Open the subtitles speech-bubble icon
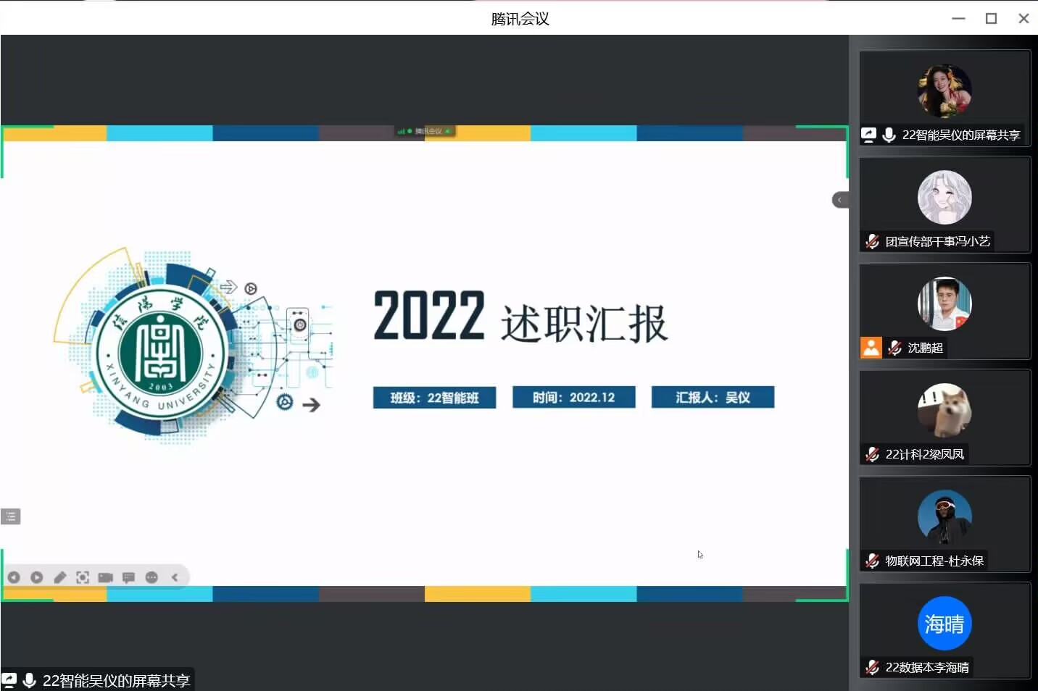The image size is (1038, 691). (x=128, y=577)
